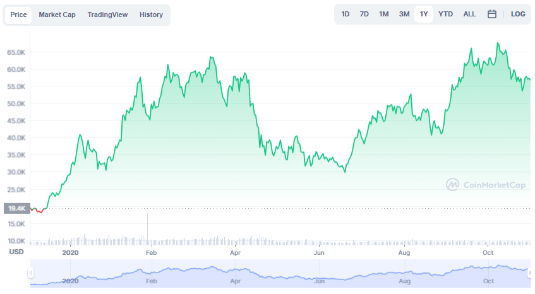
Task: Click the red segment of price line
Action: (39, 211)
